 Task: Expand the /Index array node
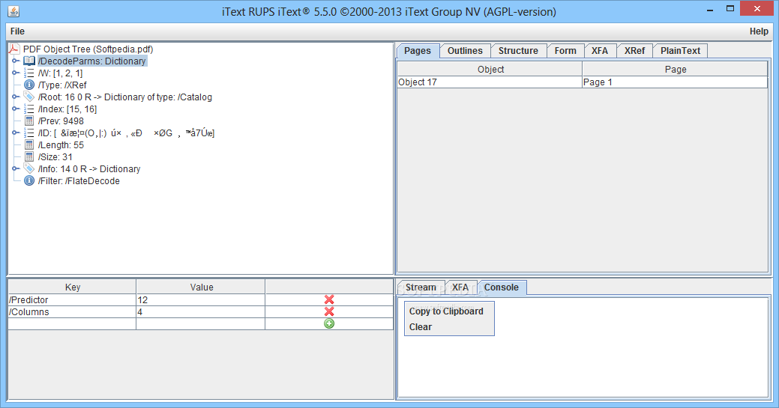(x=16, y=109)
